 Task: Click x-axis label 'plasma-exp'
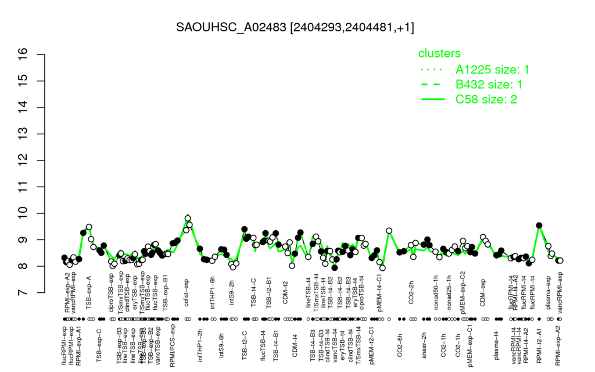point(549,293)
